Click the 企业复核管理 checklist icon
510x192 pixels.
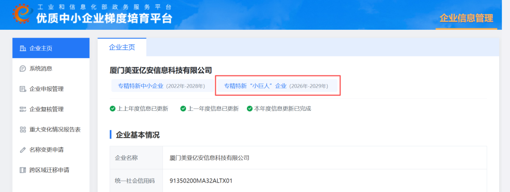[23, 109]
